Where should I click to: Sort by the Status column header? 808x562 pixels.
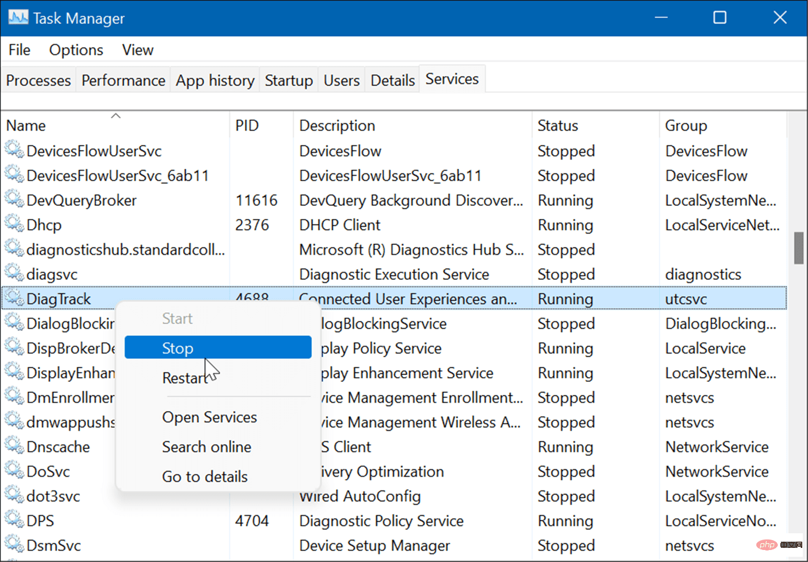pos(595,125)
